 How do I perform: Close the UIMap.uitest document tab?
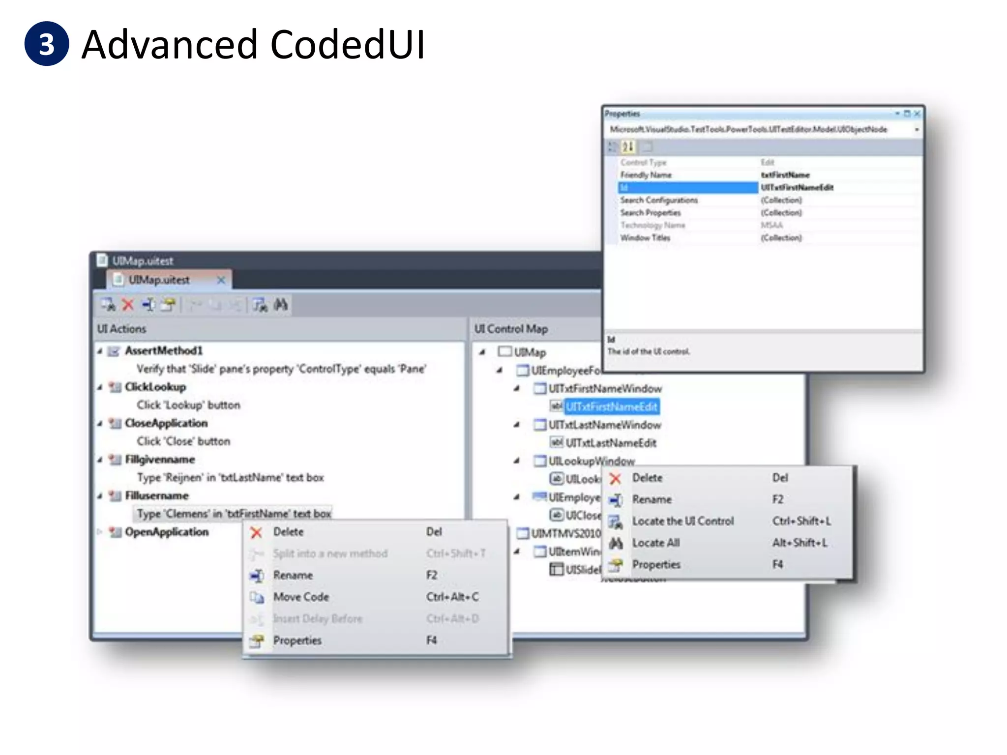(x=221, y=280)
